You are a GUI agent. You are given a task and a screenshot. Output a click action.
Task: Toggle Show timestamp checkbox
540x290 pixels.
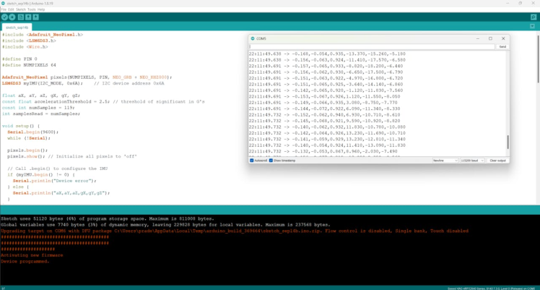[x=271, y=161]
